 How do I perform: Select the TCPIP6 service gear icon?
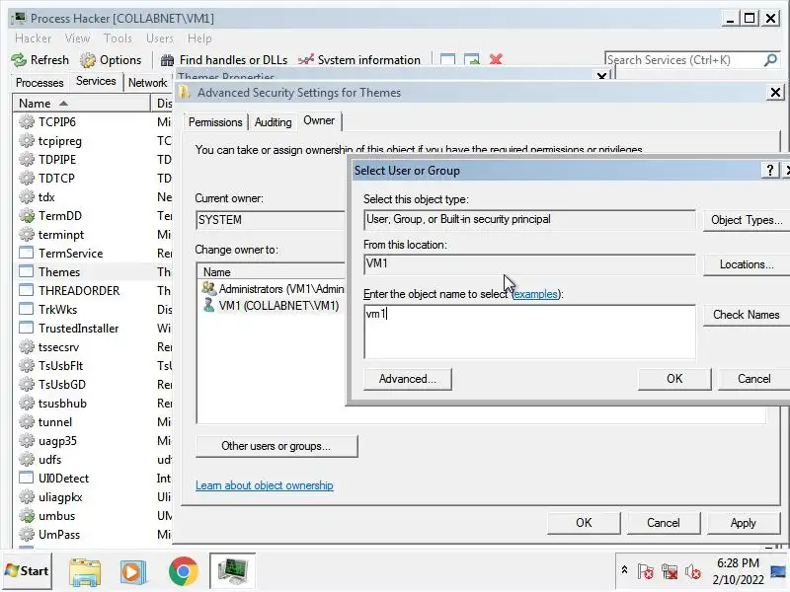click(27, 121)
